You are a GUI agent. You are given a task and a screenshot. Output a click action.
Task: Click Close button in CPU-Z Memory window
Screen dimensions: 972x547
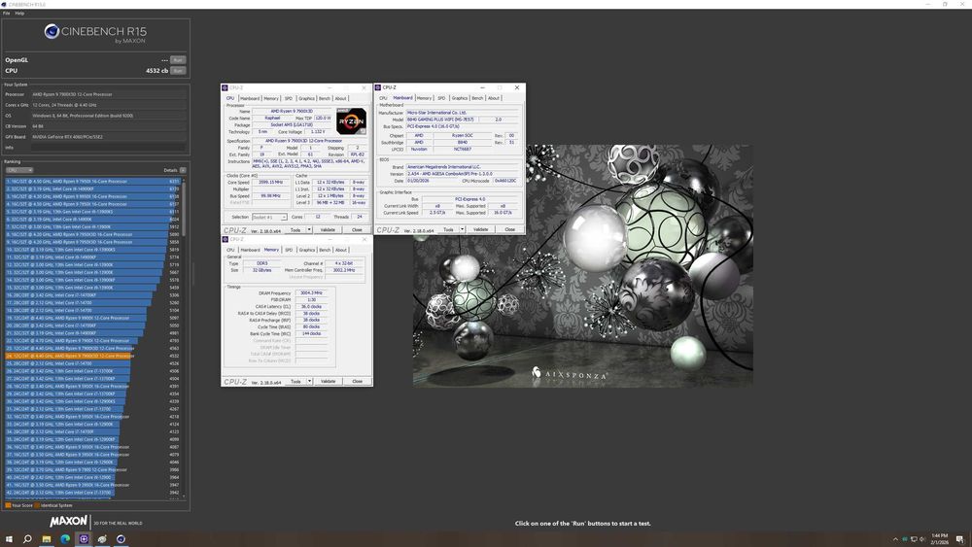(x=357, y=382)
